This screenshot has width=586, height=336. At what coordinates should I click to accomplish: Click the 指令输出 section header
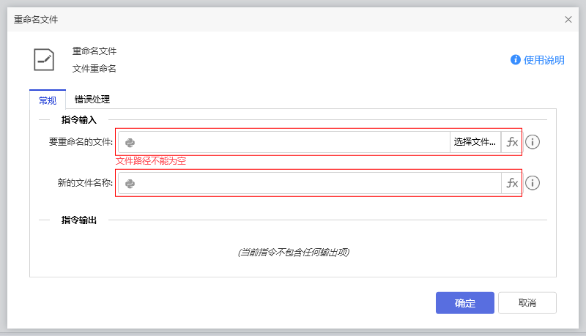point(79,220)
